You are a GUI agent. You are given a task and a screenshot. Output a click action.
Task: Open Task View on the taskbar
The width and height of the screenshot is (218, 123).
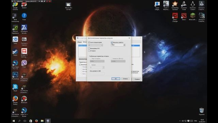click(25, 121)
